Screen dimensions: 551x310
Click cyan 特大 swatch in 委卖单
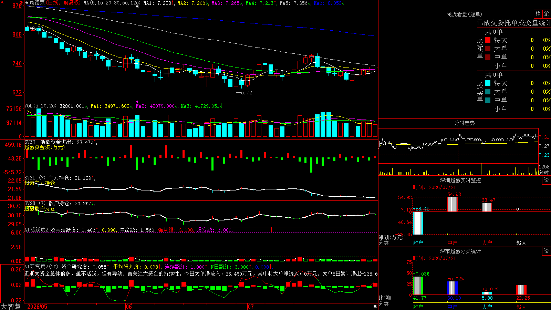(x=488, y=83)
